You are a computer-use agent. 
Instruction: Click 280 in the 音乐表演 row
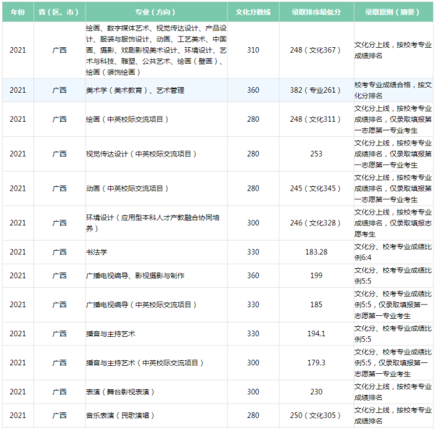click(253, 415)
